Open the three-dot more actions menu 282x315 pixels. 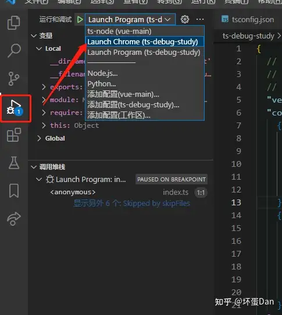pyautogui.click(x=200, y=19)
